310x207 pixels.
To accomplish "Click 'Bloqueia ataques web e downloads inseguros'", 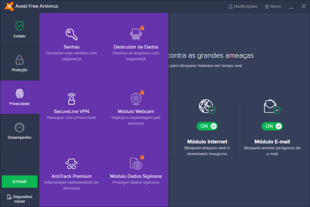I will pyautogui.click(x=207, y=151).
